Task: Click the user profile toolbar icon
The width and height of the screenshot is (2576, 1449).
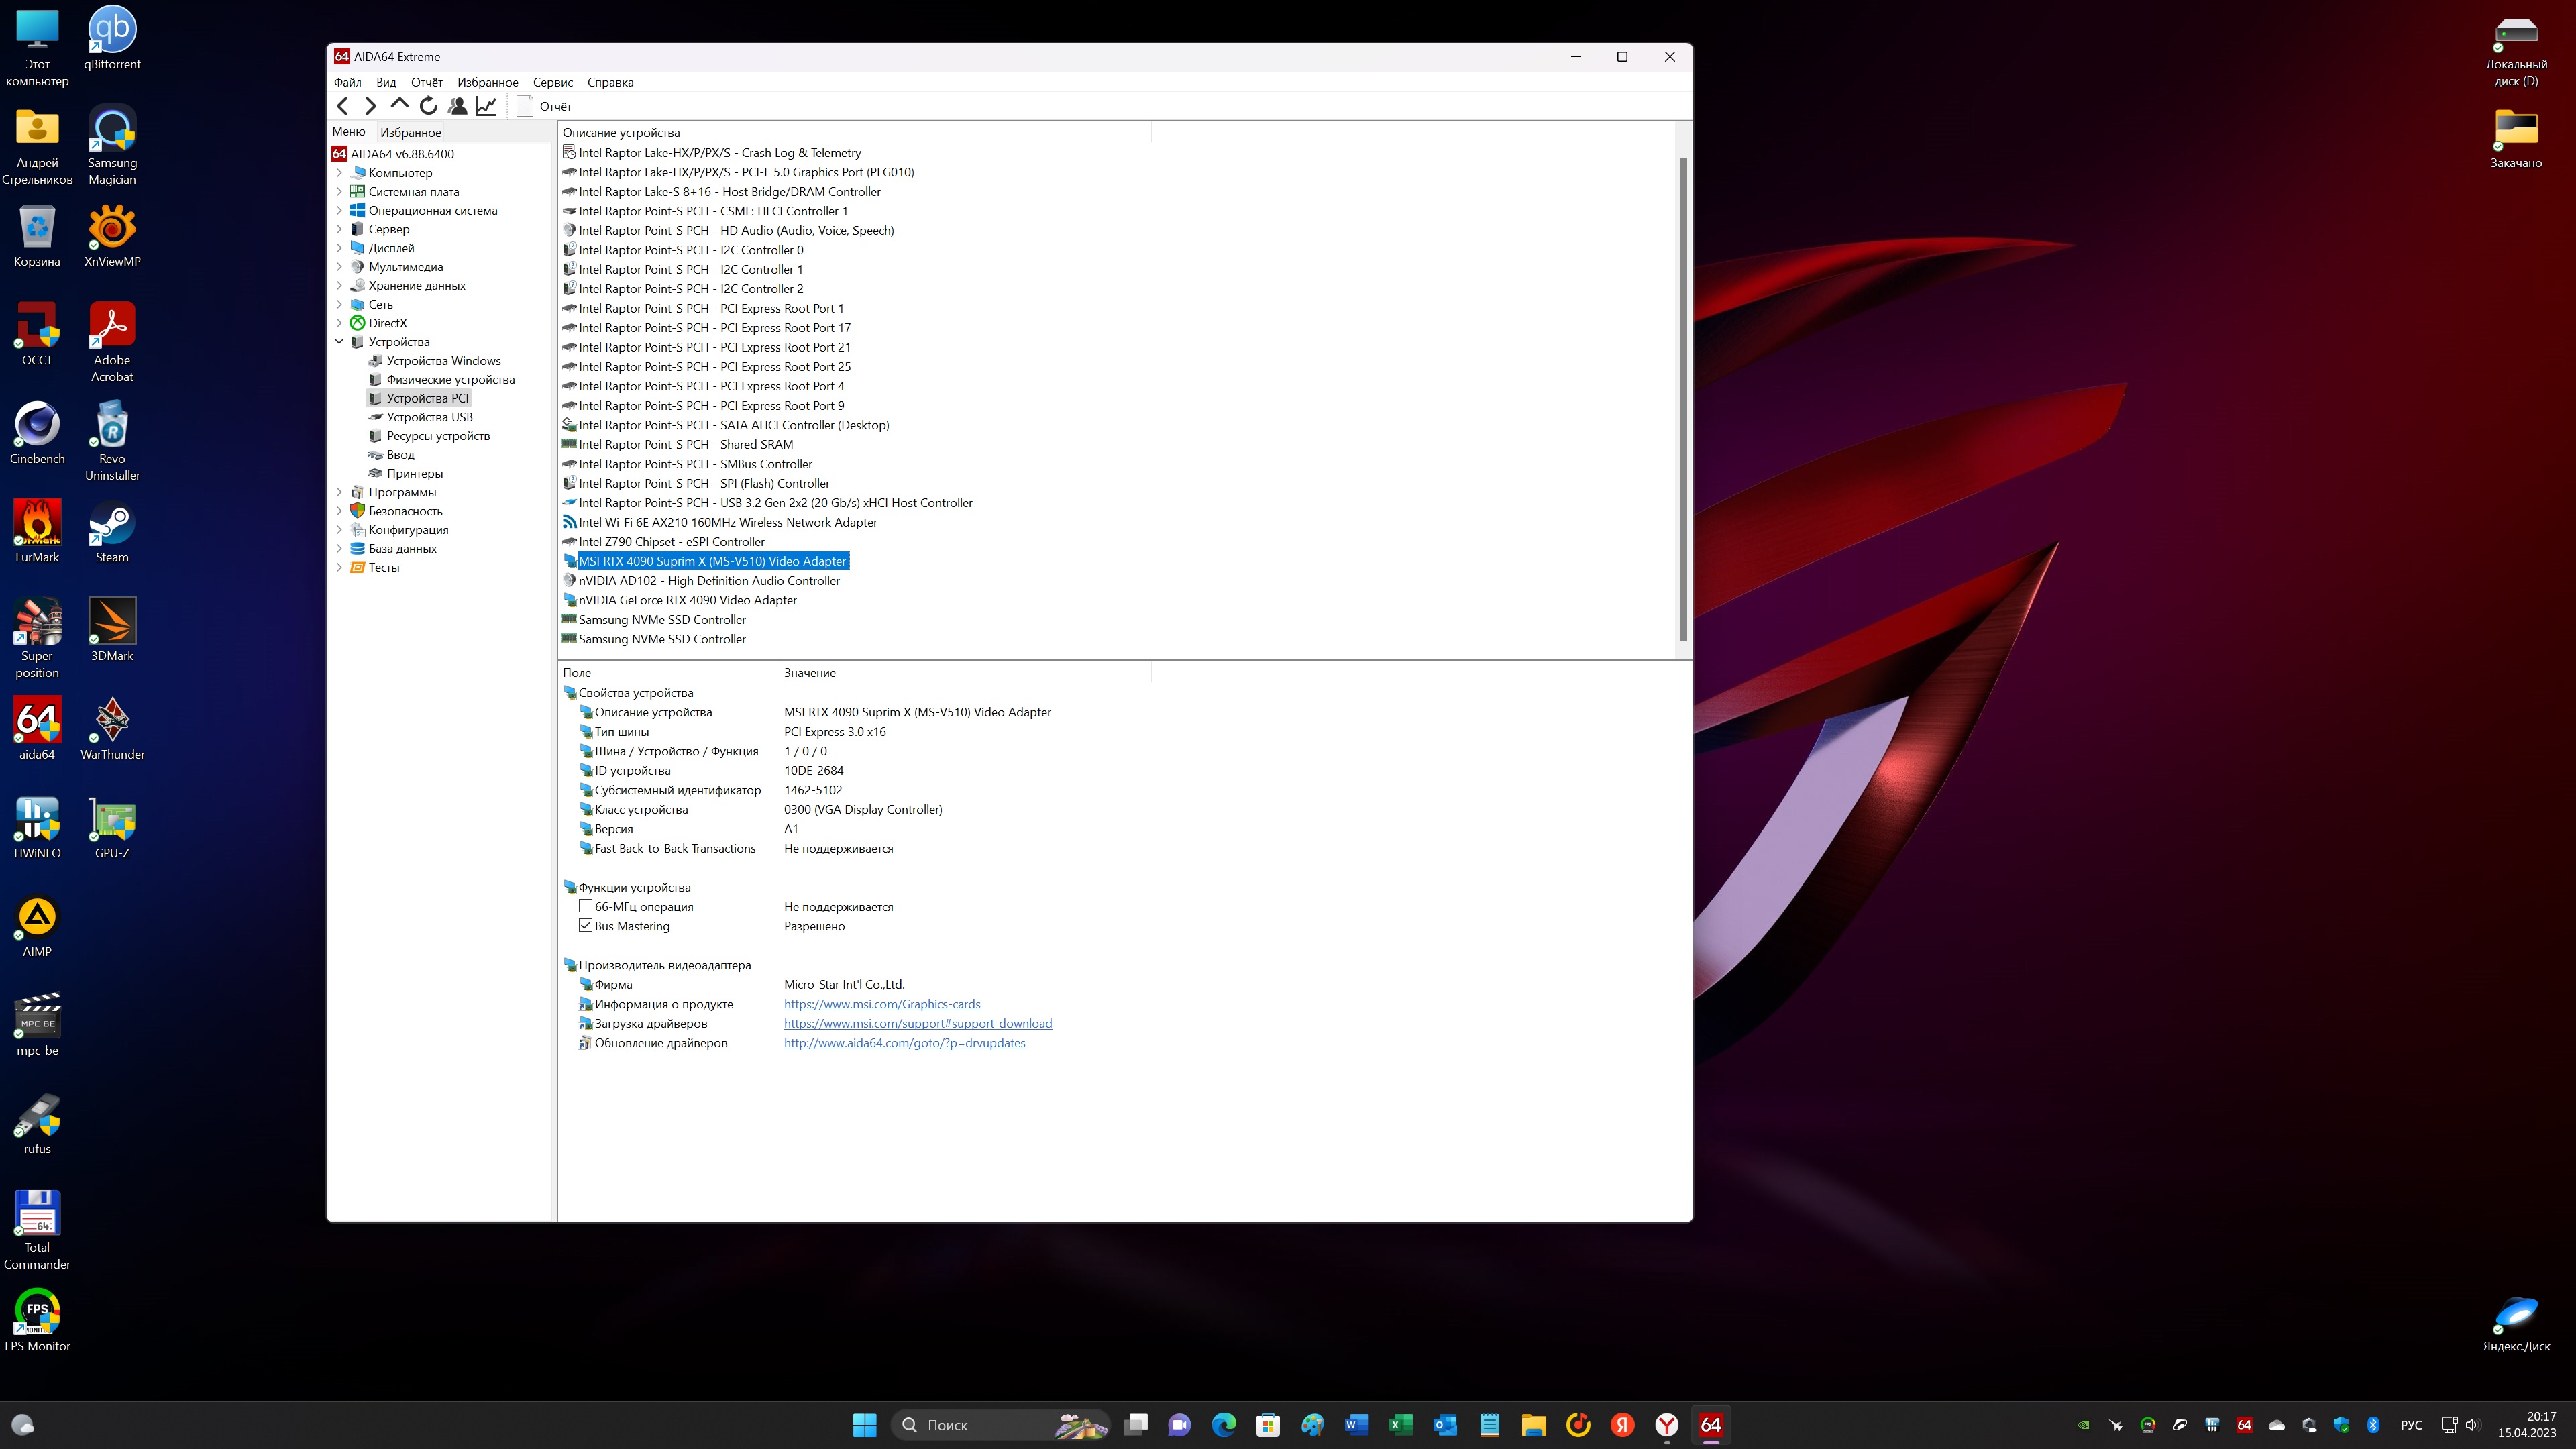Action: (x=458, y=106)
